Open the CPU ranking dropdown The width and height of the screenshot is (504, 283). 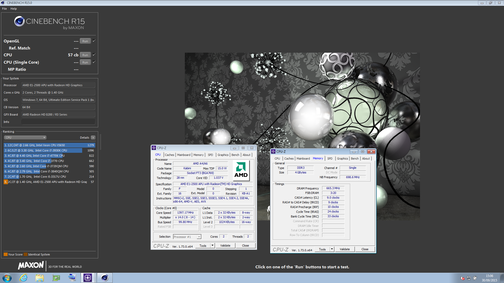[25, 138]
